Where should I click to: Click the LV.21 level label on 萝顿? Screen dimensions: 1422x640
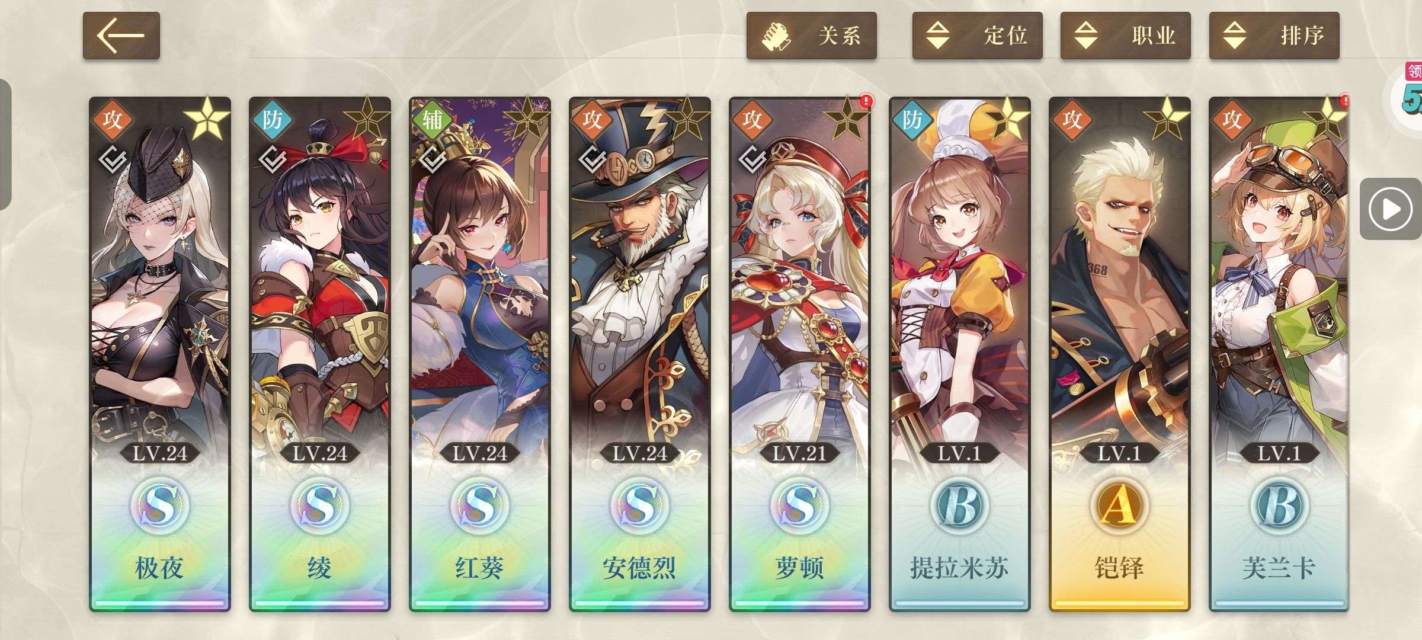(x=799, y=454)
